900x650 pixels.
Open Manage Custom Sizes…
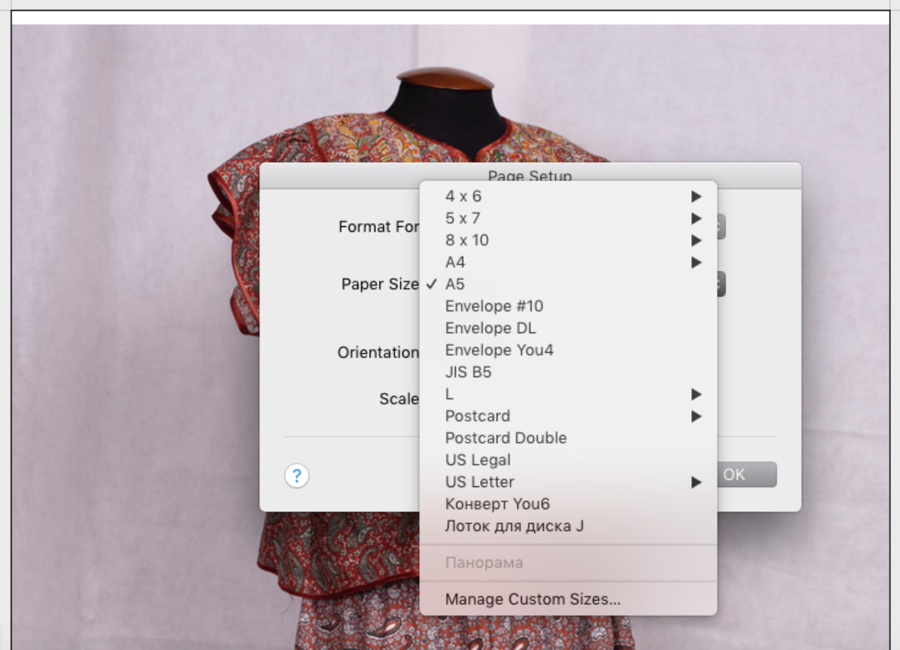point(568,600)
